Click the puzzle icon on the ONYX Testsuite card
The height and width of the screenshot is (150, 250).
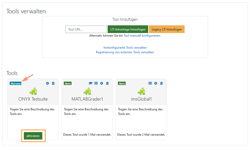click(33, 91)
